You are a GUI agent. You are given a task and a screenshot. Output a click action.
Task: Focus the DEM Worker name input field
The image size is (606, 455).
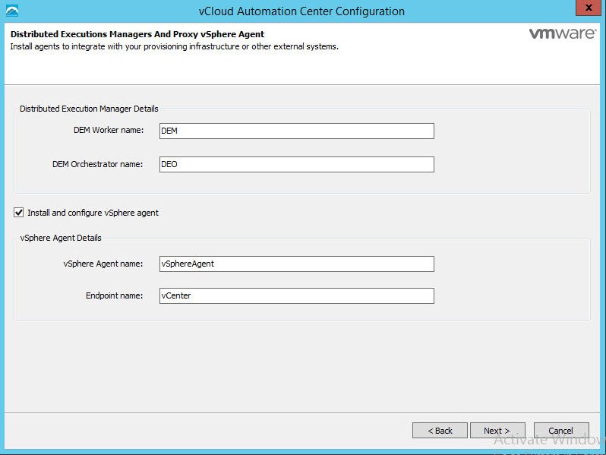(296, 131)
